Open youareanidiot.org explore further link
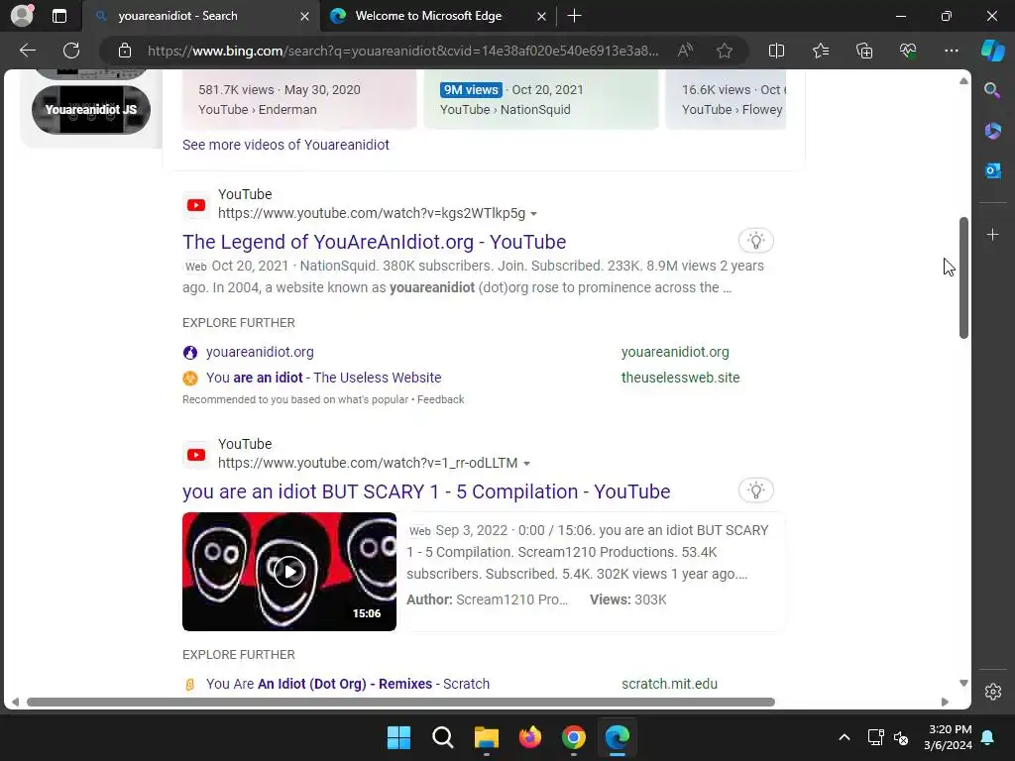 [260, 352]
